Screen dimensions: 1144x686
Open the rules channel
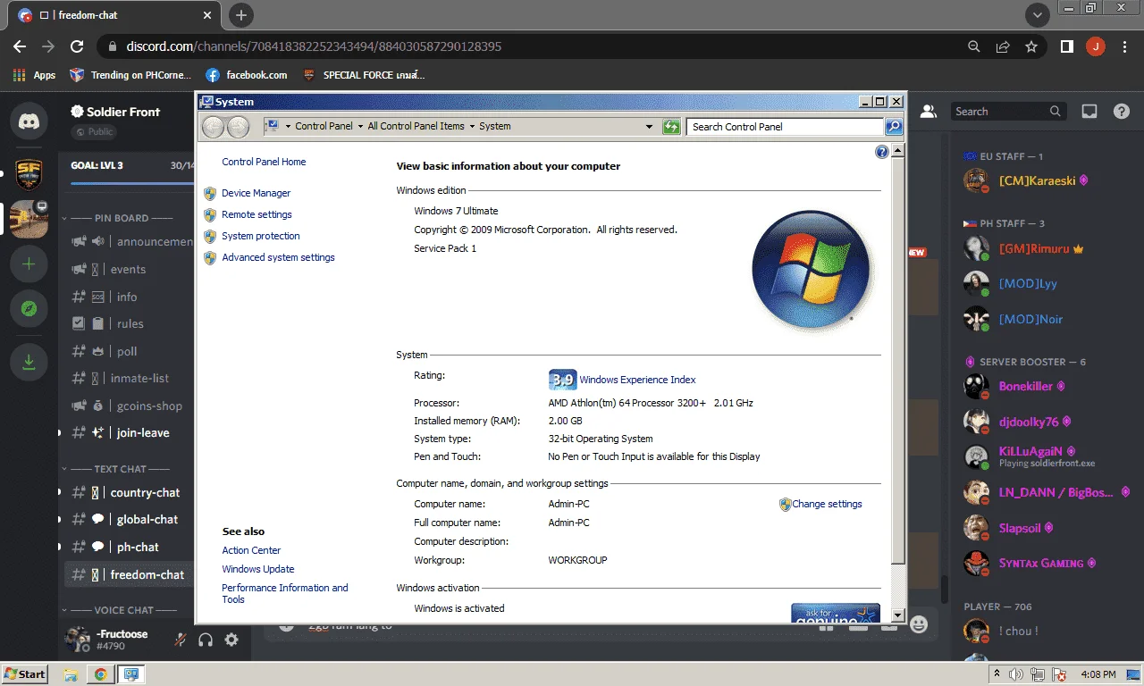click(x=130, y=323)
